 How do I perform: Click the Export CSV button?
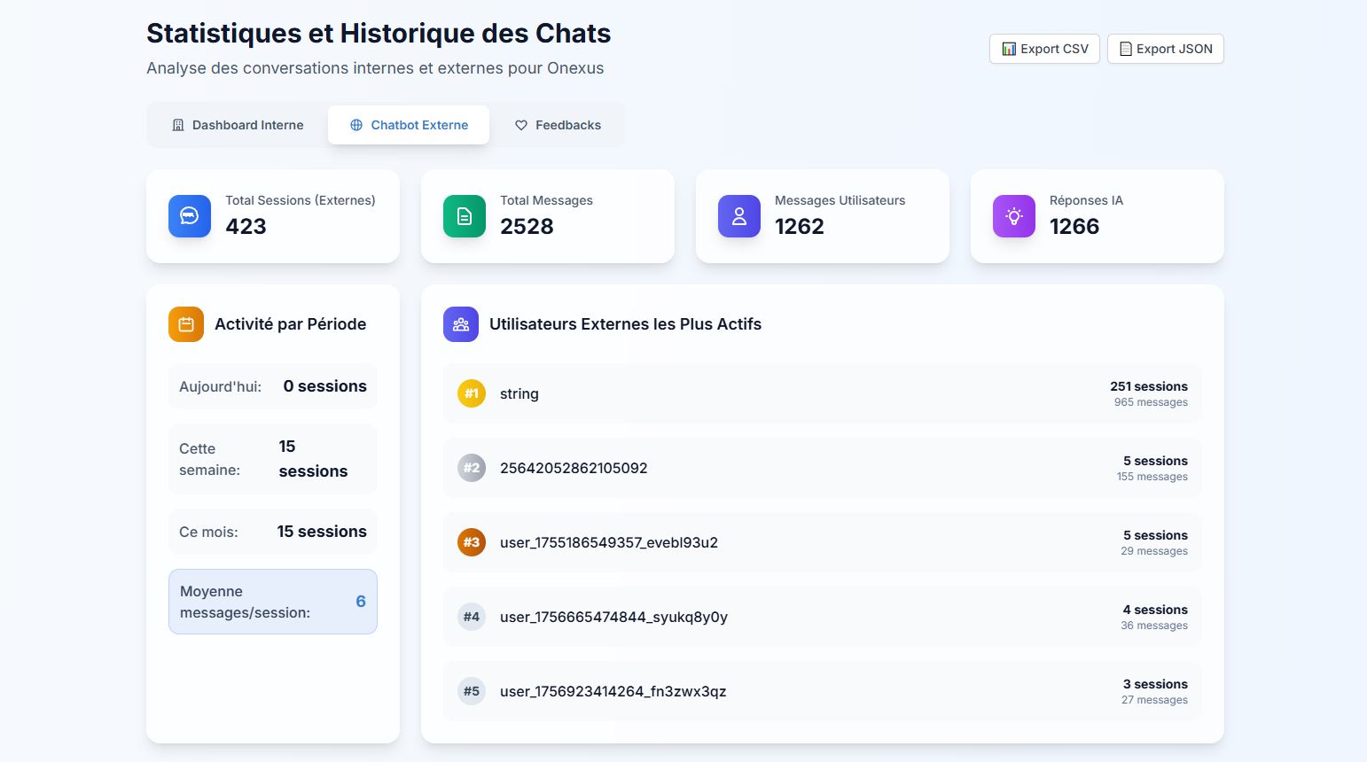1044,49
